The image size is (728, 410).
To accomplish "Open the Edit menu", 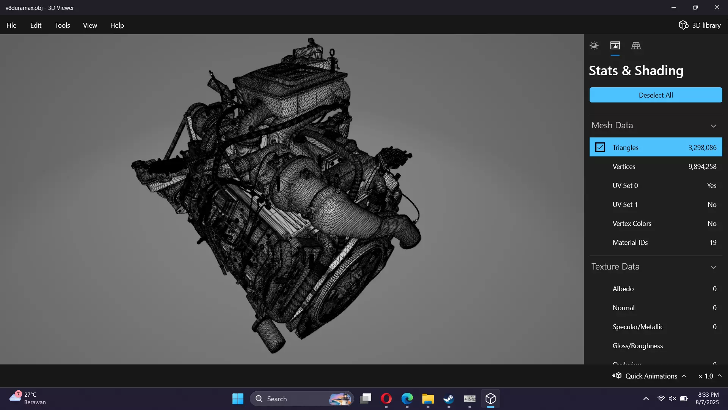I will coord(36,25).
